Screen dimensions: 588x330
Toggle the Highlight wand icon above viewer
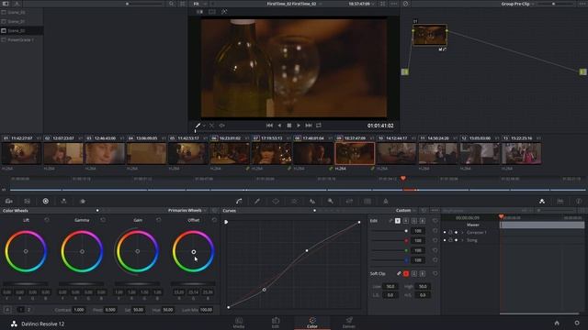(224, 12)
